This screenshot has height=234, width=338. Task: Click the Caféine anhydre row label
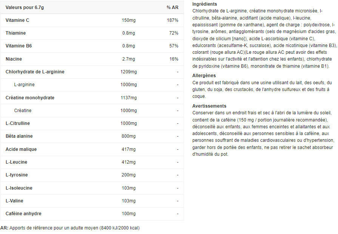[23, 214]
